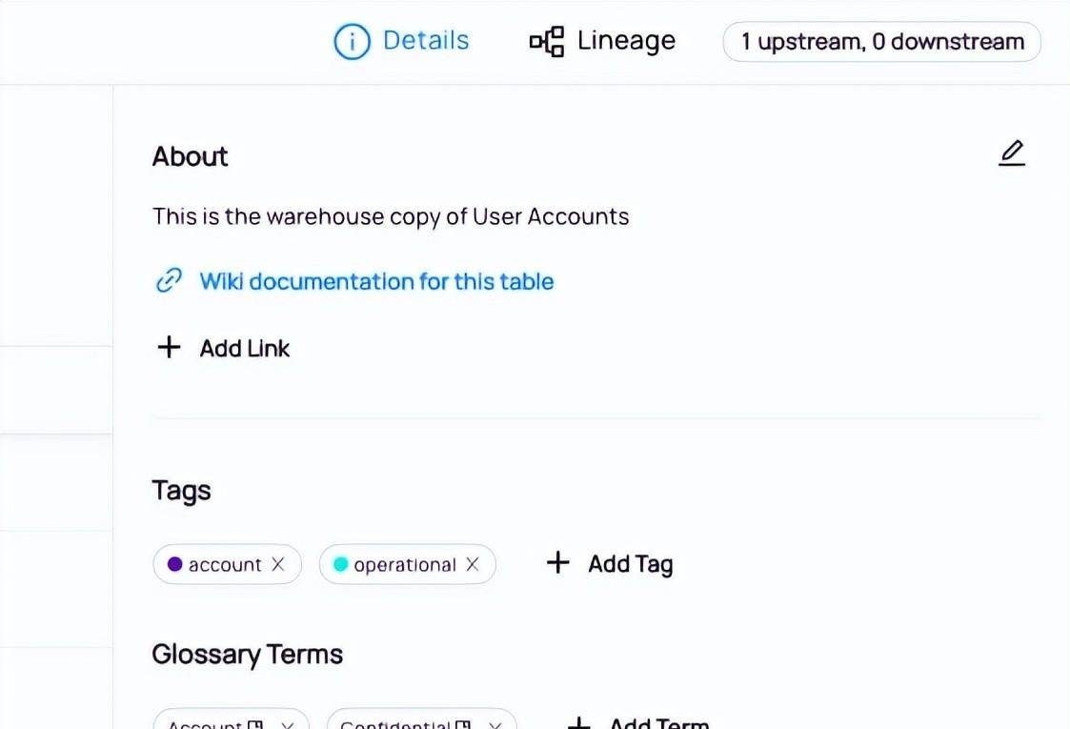This screenshot has height=729, width=1070.
Task: Open Wiki documentation for this table link
Action: 376,281
